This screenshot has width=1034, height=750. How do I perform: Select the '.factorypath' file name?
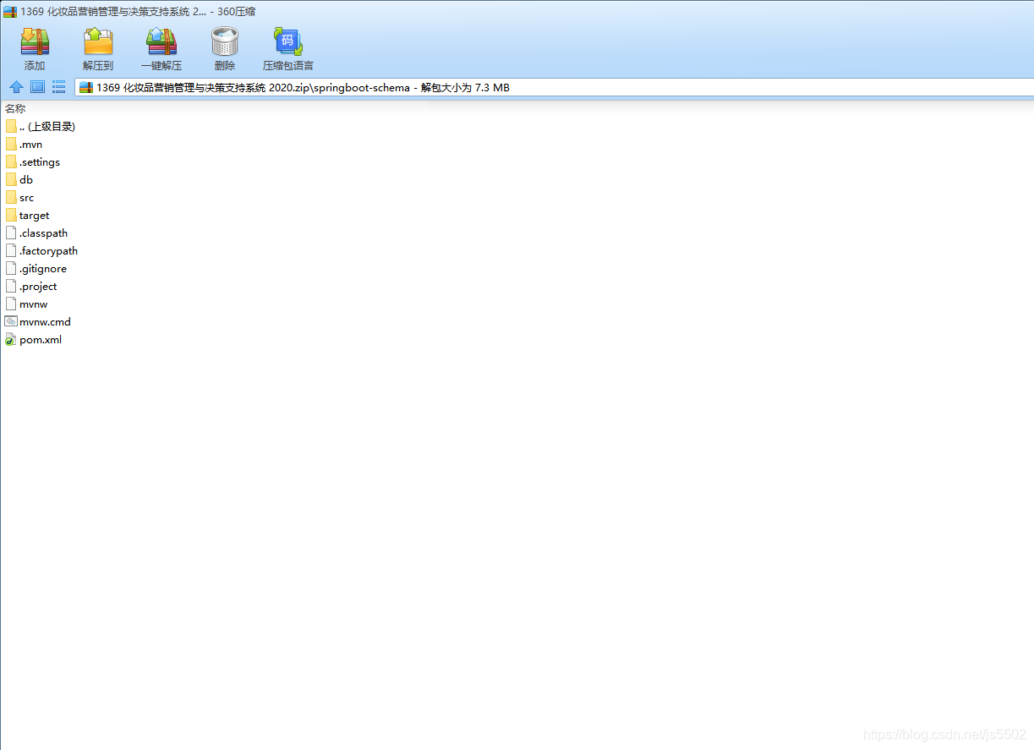tap(48, 251)
